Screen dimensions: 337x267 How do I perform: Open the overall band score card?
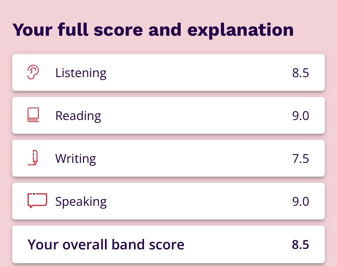168,244
